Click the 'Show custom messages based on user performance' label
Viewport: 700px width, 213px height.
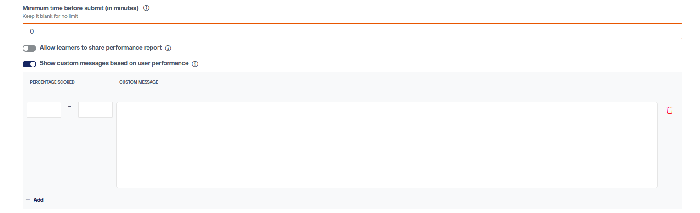point(114,63)
